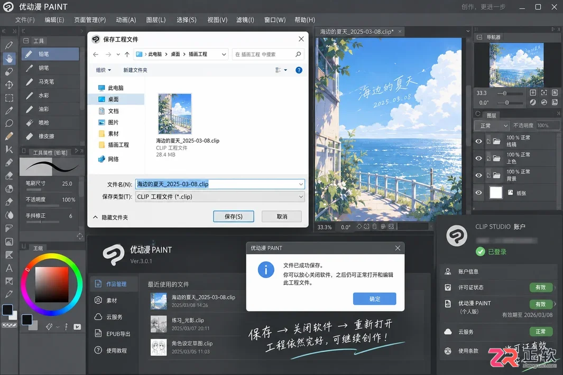Select the text "A" tool in toolbar
The width and height of the screenshot is (563, 375).
pos(9,268)
